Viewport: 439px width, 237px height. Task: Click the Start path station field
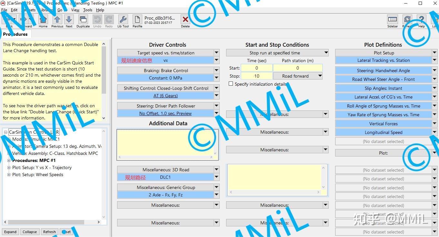(x=298, y=68)
